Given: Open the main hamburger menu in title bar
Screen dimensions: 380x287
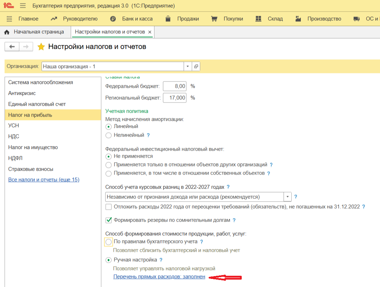Looking at the screenshot, I should (23, 6).
